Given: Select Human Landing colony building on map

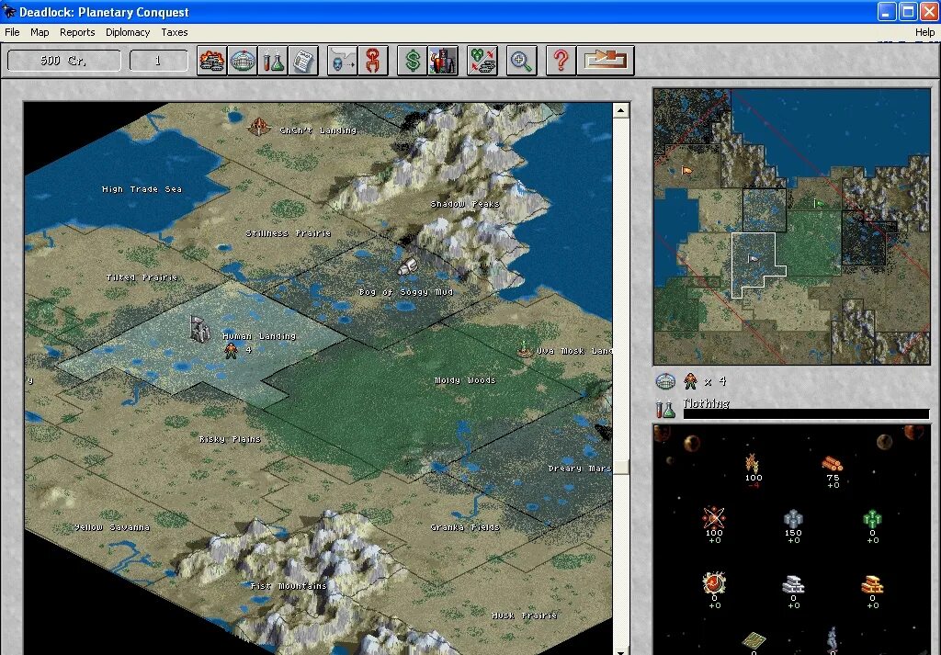Looking at the screenshot, I should pyautogui.click(x=199, y=329).
